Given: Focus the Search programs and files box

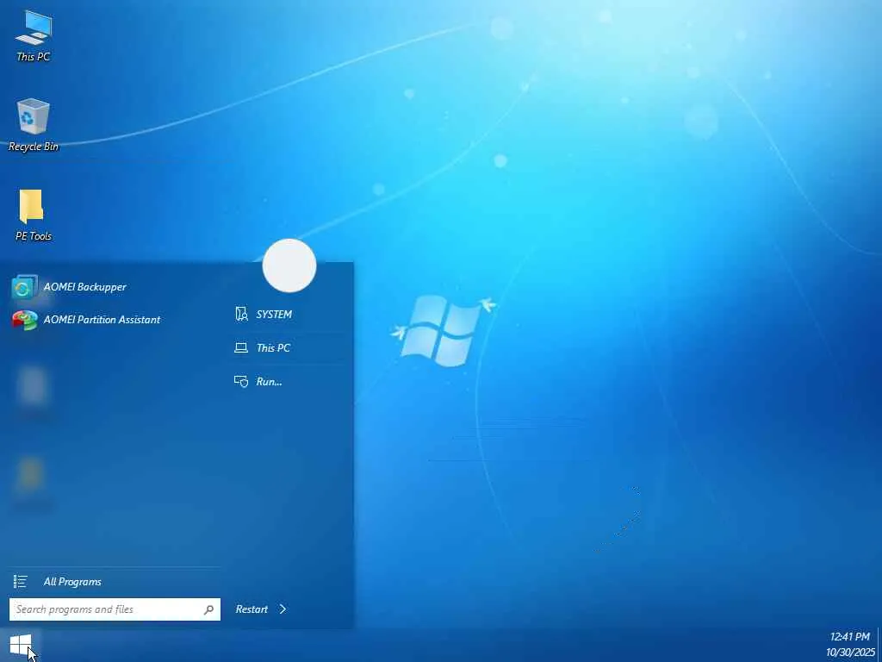Looking at the screenshot, I should click(115, 609).
